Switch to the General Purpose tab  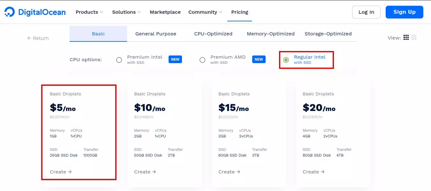156,34
